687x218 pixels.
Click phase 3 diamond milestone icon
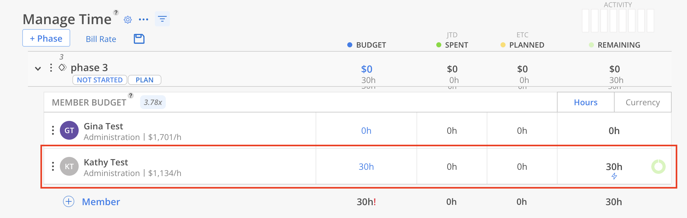tap(63, 67)
